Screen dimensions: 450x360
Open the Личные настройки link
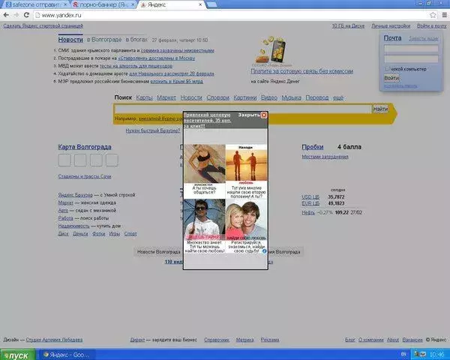391,25
